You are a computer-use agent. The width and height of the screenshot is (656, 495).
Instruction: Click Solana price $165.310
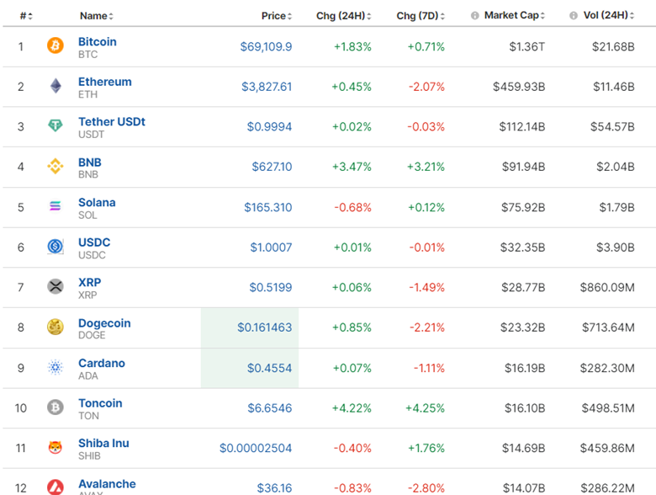(267, 207)
